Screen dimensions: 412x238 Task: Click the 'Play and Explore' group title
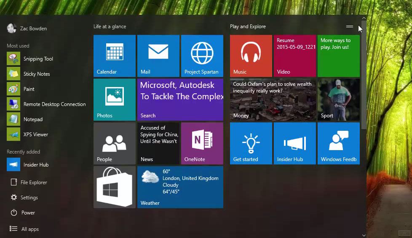coord(248,26)
